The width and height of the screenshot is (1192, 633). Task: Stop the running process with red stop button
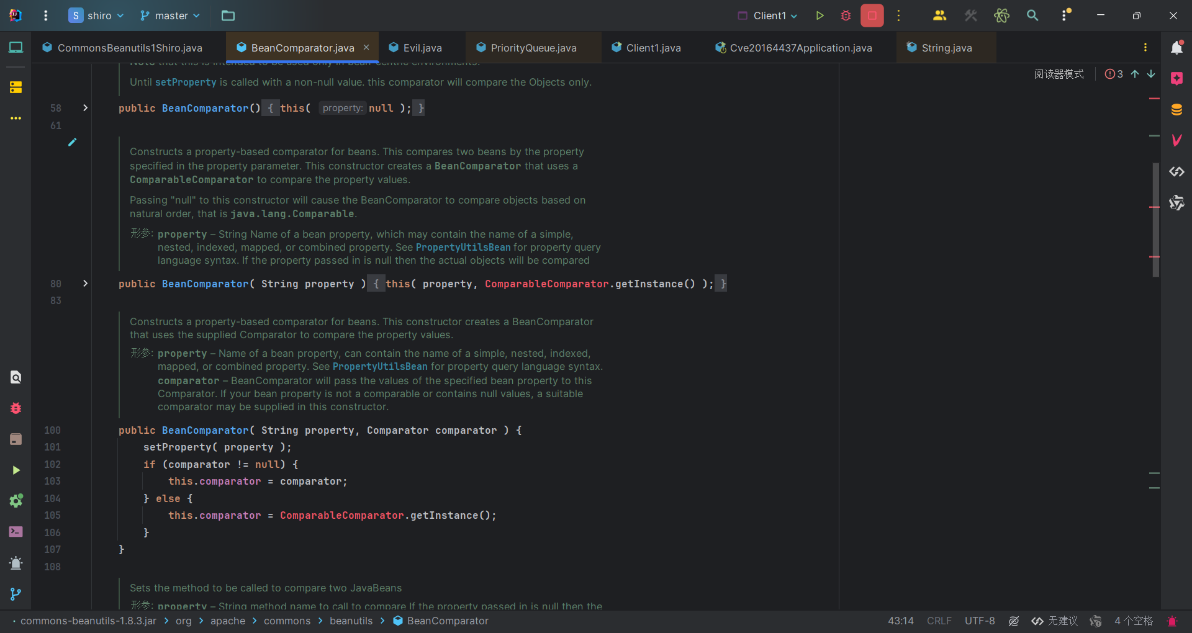coord(872,16)
